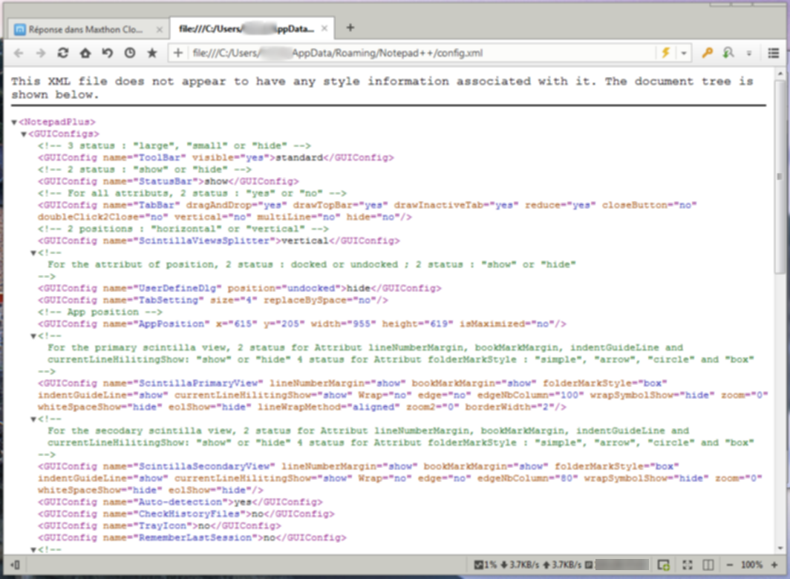The width and height of the screenshot is (790, 579).
Task: Click the ToolBar GUIConfig line
Action: tap(215, 157)
